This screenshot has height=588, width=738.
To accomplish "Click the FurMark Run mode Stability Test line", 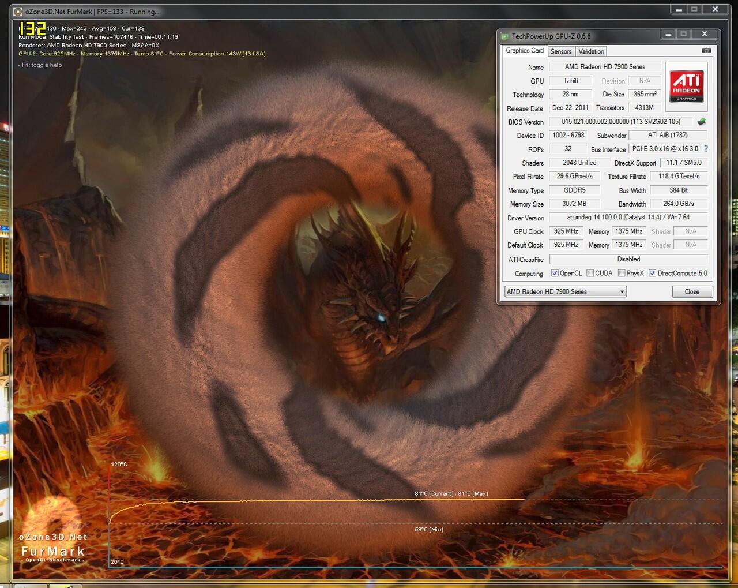I will [x=98, y=36].
